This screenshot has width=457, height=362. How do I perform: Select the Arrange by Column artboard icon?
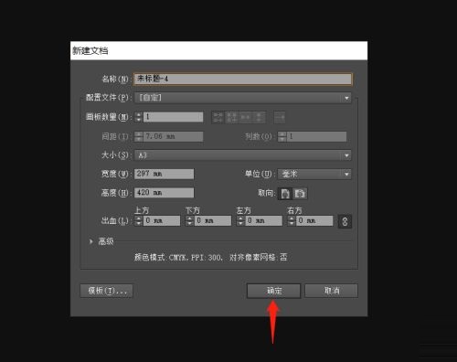click(259, 117)
